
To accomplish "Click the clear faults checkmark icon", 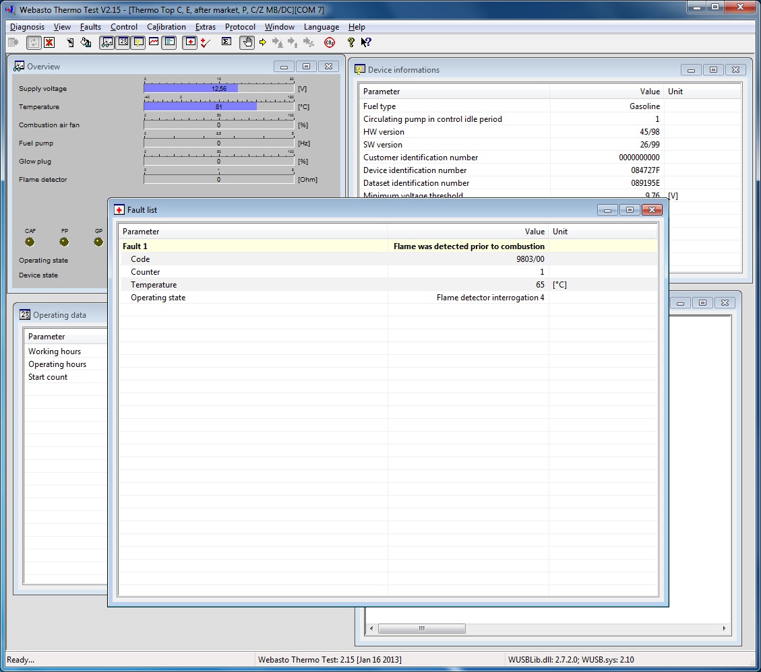I will pyautogui.click(x=206, y=42).
